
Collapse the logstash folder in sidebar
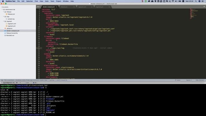tap(4, 21)
